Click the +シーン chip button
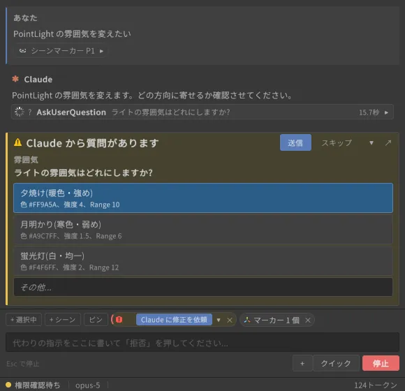The height and width of the screenshot is (391, 405). pos(63,320)
